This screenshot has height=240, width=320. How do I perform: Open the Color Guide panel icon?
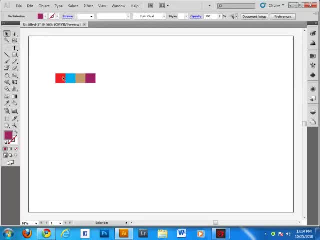pos(313,43)
